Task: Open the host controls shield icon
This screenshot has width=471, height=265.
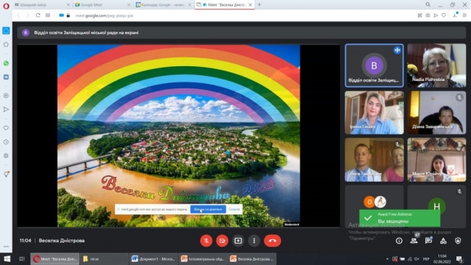Action: click(x=458, y=241)
